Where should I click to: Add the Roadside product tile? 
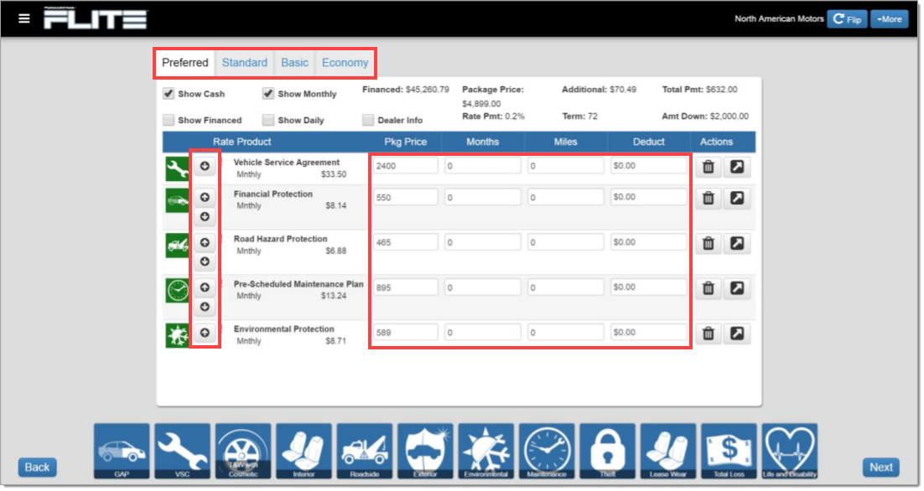364,452
